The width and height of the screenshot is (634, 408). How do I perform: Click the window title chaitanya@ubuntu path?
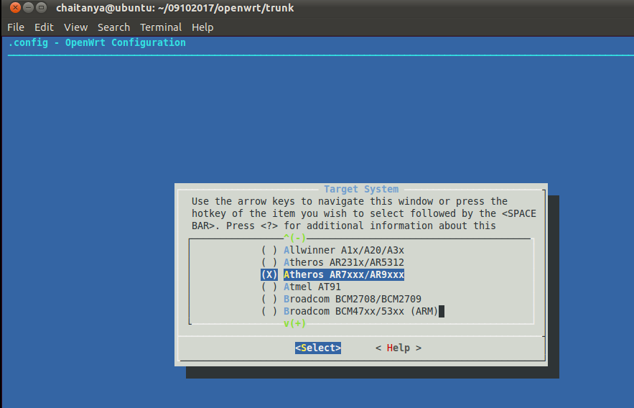[x=174, y=8]
